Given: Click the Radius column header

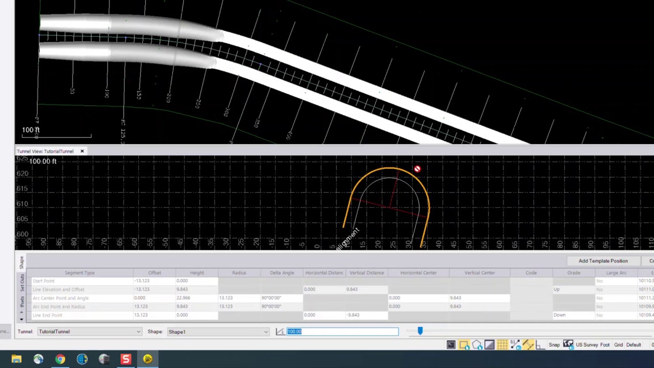Looking at the screenshot, I should click(x=239, y=273).
